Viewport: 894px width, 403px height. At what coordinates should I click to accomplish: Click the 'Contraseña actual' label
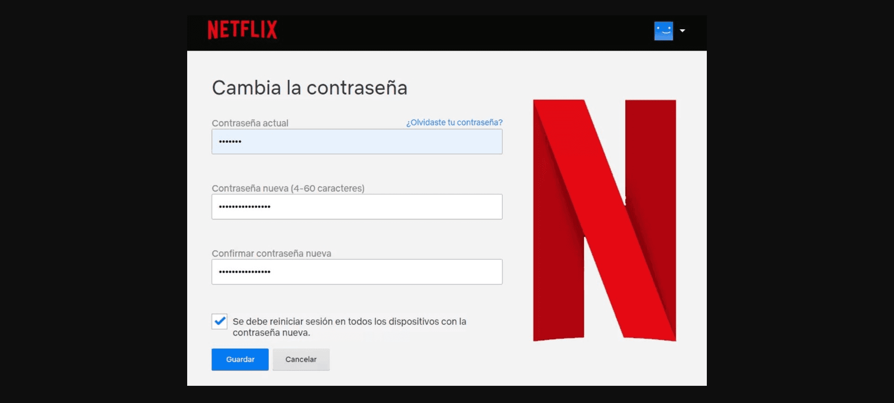[x=250, y=123]
